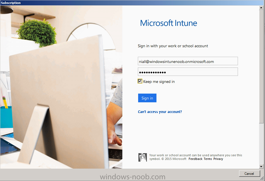Open the Can't access your account link
The image size is (265, 181).
point(160,112)
